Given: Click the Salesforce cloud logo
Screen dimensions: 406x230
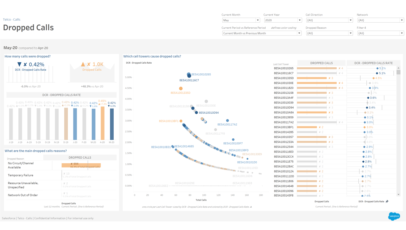Looking at the screenshot, I should coord(394,216).
